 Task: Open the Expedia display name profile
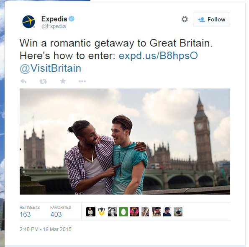coord(54,19)
